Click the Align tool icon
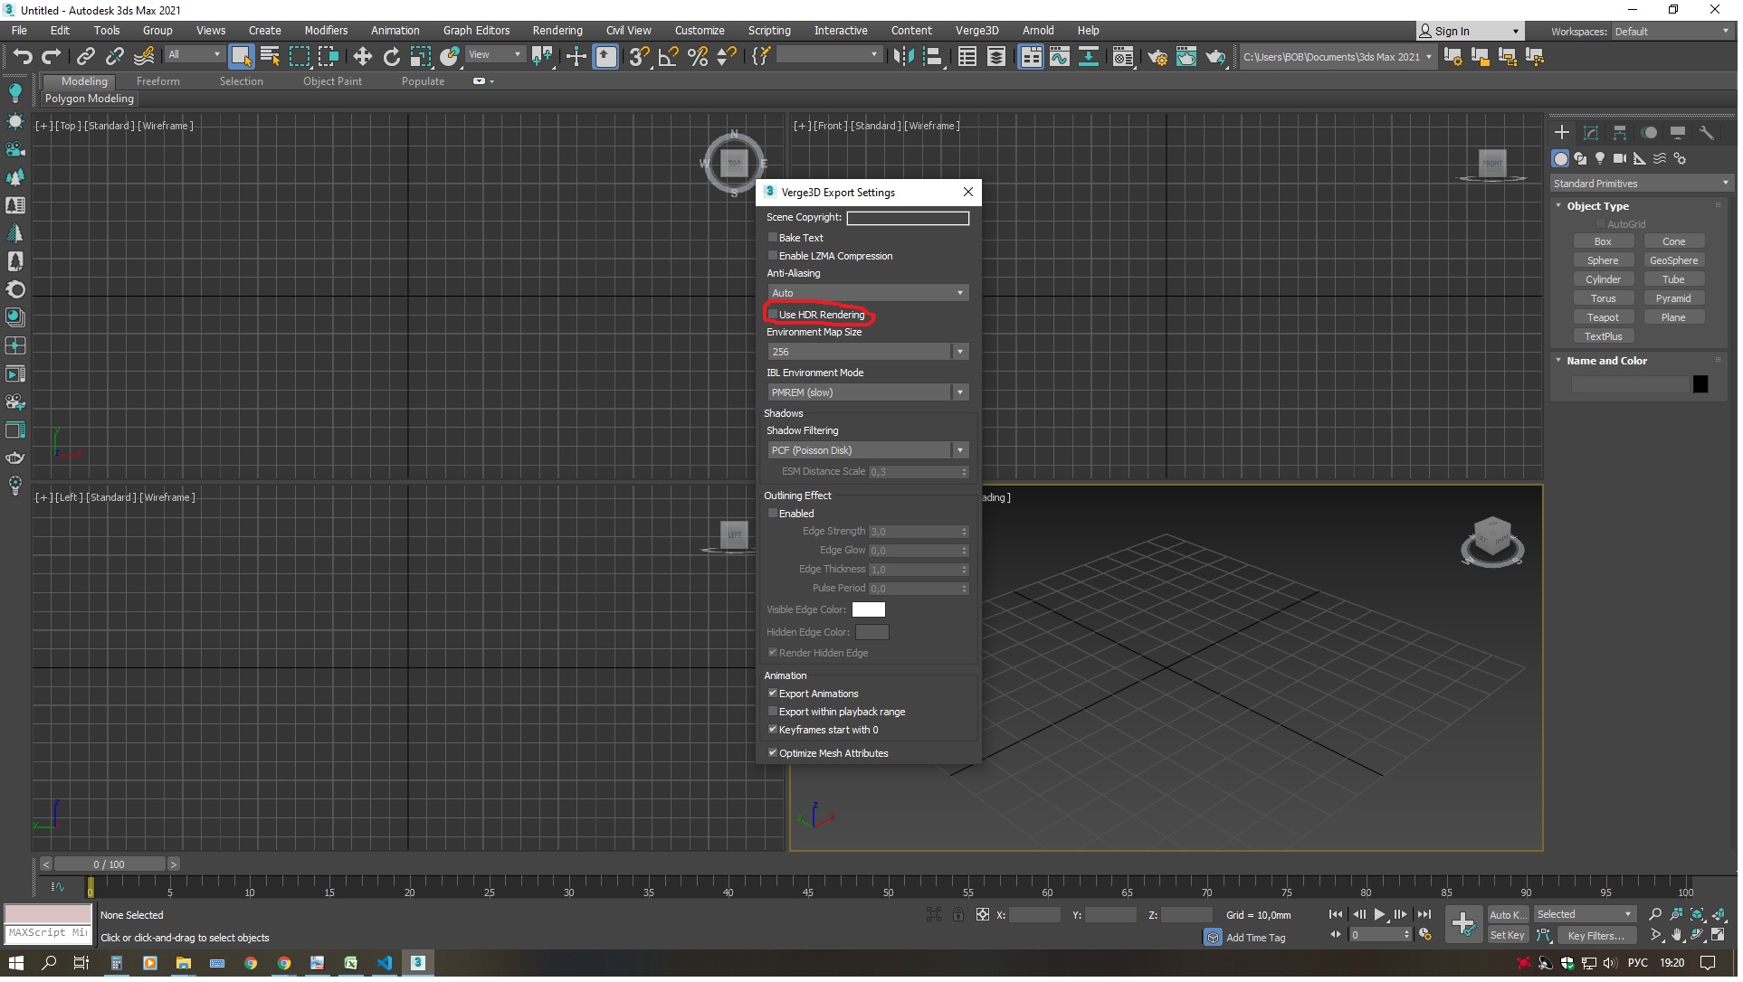Viewport: 1743px width, 982px height. [932, 57]
